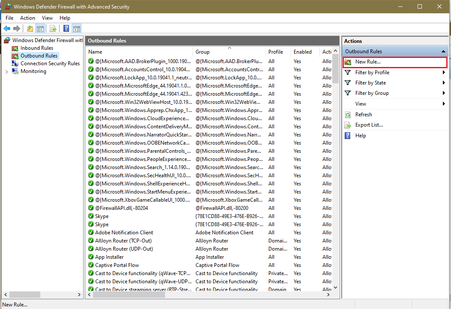
Task: Select the AllJoyn Router (UDP-Out) rule
Action: pos(124,249)
